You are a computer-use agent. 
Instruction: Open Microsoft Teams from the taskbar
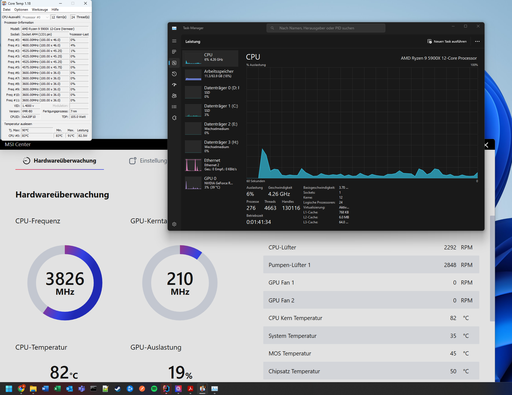[x=82, y=389]
